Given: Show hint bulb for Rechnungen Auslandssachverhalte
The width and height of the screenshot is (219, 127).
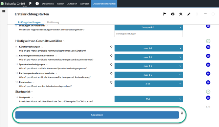Looking at the screenshot, I should click(111, 74).
